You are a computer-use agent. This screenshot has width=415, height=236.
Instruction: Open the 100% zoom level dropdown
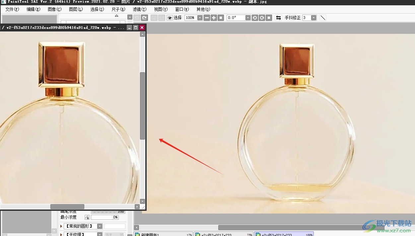pyautogui.click(x=200, y=18)
